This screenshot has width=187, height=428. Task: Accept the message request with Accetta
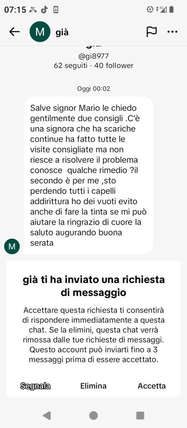pos(152,386)
